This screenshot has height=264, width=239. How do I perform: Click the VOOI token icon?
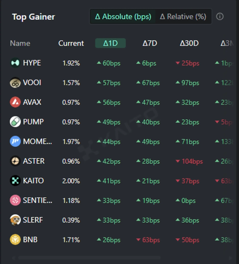pyautogui.click(x=15, y=83)
